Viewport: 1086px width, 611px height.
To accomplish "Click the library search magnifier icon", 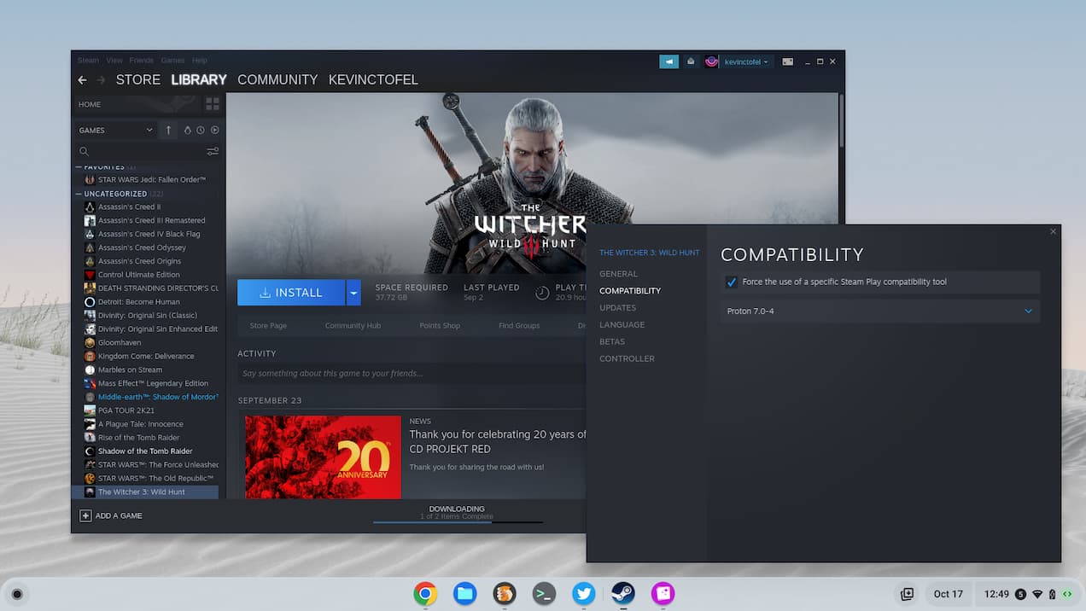I will coord(84,151).
